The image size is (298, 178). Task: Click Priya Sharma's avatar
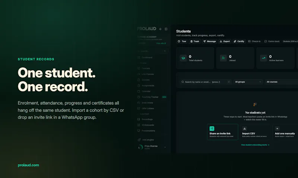[x=140, y=147]
